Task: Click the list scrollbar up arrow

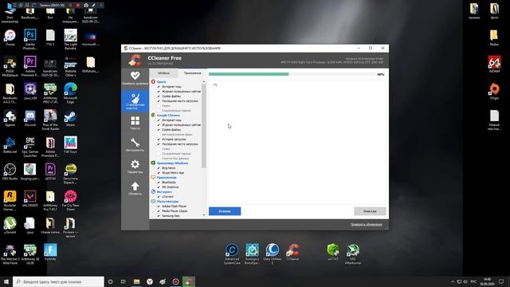Action: pos(204,81)
